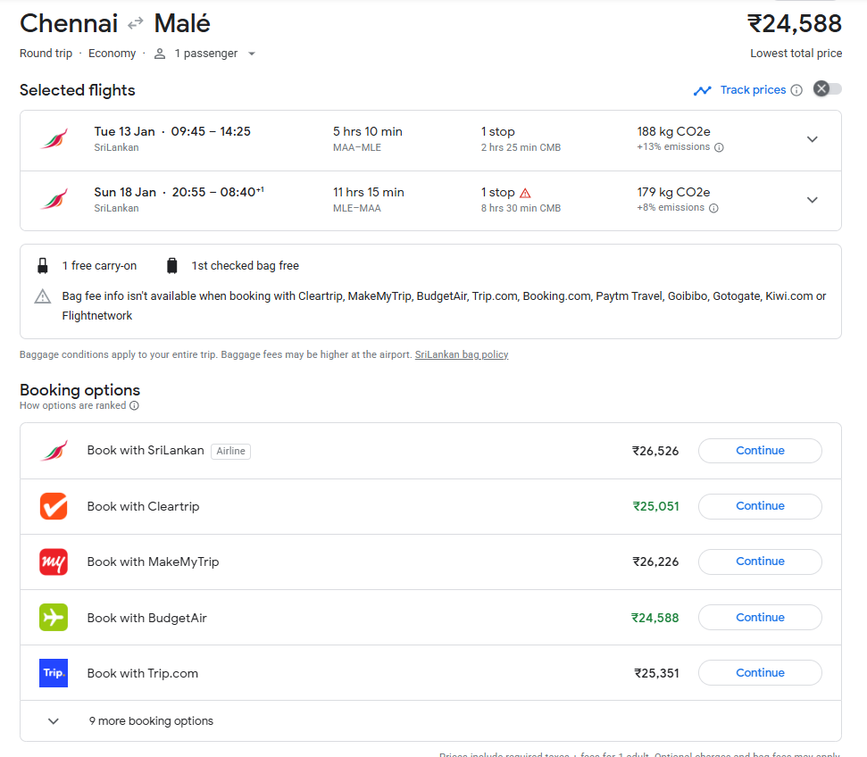The height and width of the screenshot is (757, 867).
Task: Click the 179 kg emissions info icon
Action: pyautogui.click(x=713, y=208)
